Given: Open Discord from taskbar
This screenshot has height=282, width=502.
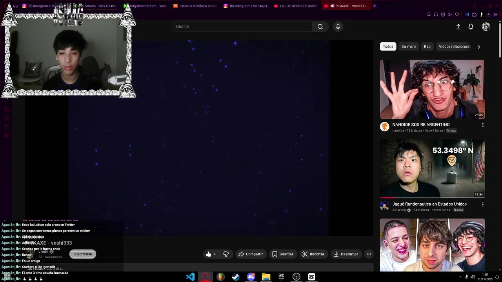Looking at the screenshot, I should point(251,277).
